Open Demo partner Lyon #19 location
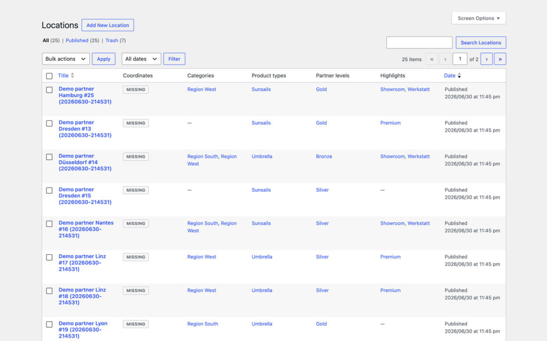The height and width of the screenshot is (341, 547). pos(83,329)
